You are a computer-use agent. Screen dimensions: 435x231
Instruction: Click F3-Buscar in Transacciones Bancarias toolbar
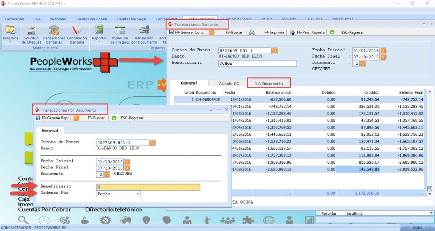pos(234,32)
